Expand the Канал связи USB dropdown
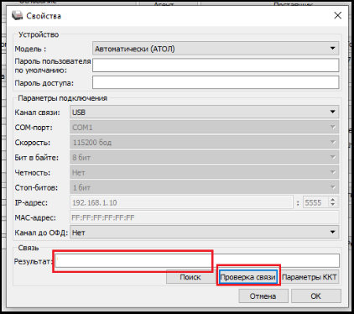The width and height of the screenshot is (354, 314). pyautogui.click(x=205, y=113)
